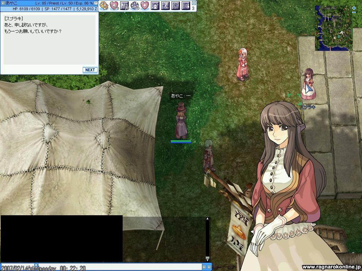
Task: Activate the dancing figure skill hotkey
Action: 165,6
